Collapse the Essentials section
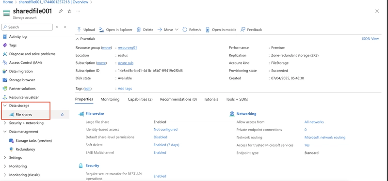Screen dimensions: 388x181 (78, 39)
